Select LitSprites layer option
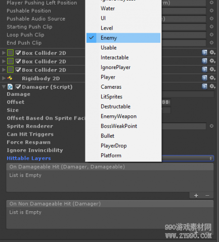 tap(123, 97)
